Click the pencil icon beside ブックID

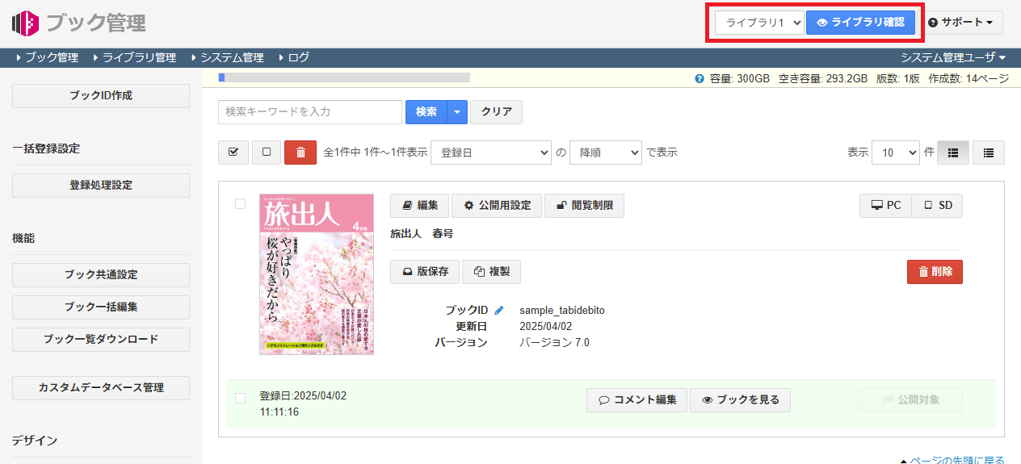coord(499,311)
